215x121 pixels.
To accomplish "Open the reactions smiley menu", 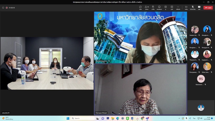I will pos(159,8).
